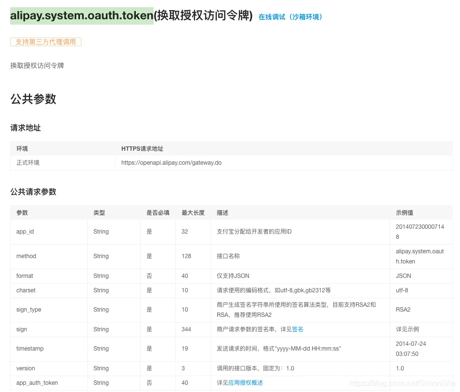Click the charset description mentioning utf-8,gbk,gb2312
460x392 pixels.
tap(274, 290)
